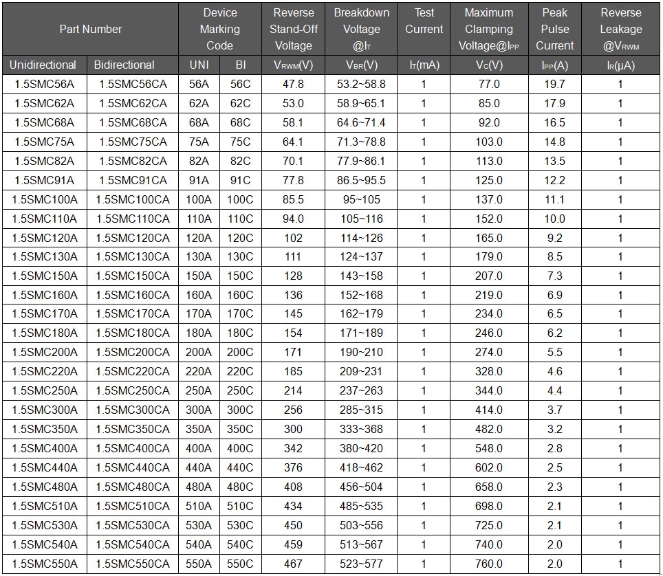This screenshot has height=576, width=663.
Task: Click the Part Number column header
Action: [x=90, y=30]
